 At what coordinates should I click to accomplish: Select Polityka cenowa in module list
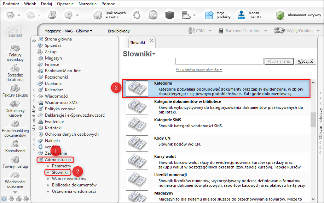(x=60, y=109)
